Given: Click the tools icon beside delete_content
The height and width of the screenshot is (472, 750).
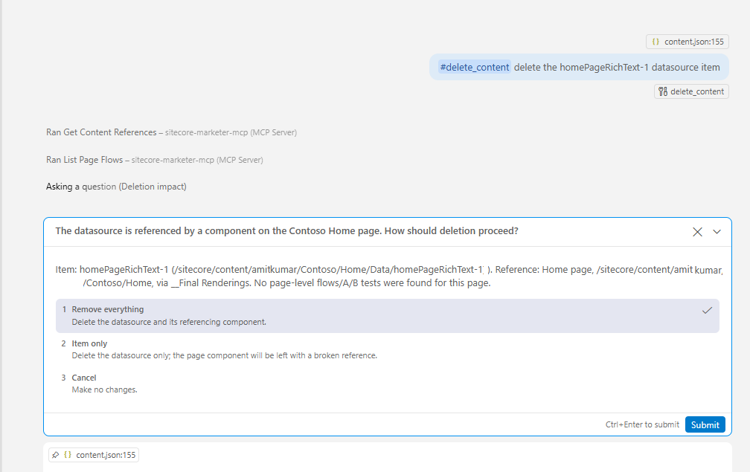Looking at the screenshot, I should pyautogui.click(x=663, y=91).
